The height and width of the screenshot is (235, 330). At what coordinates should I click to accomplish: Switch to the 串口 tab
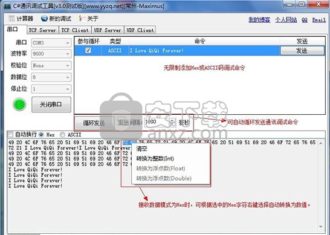(15, 29)
